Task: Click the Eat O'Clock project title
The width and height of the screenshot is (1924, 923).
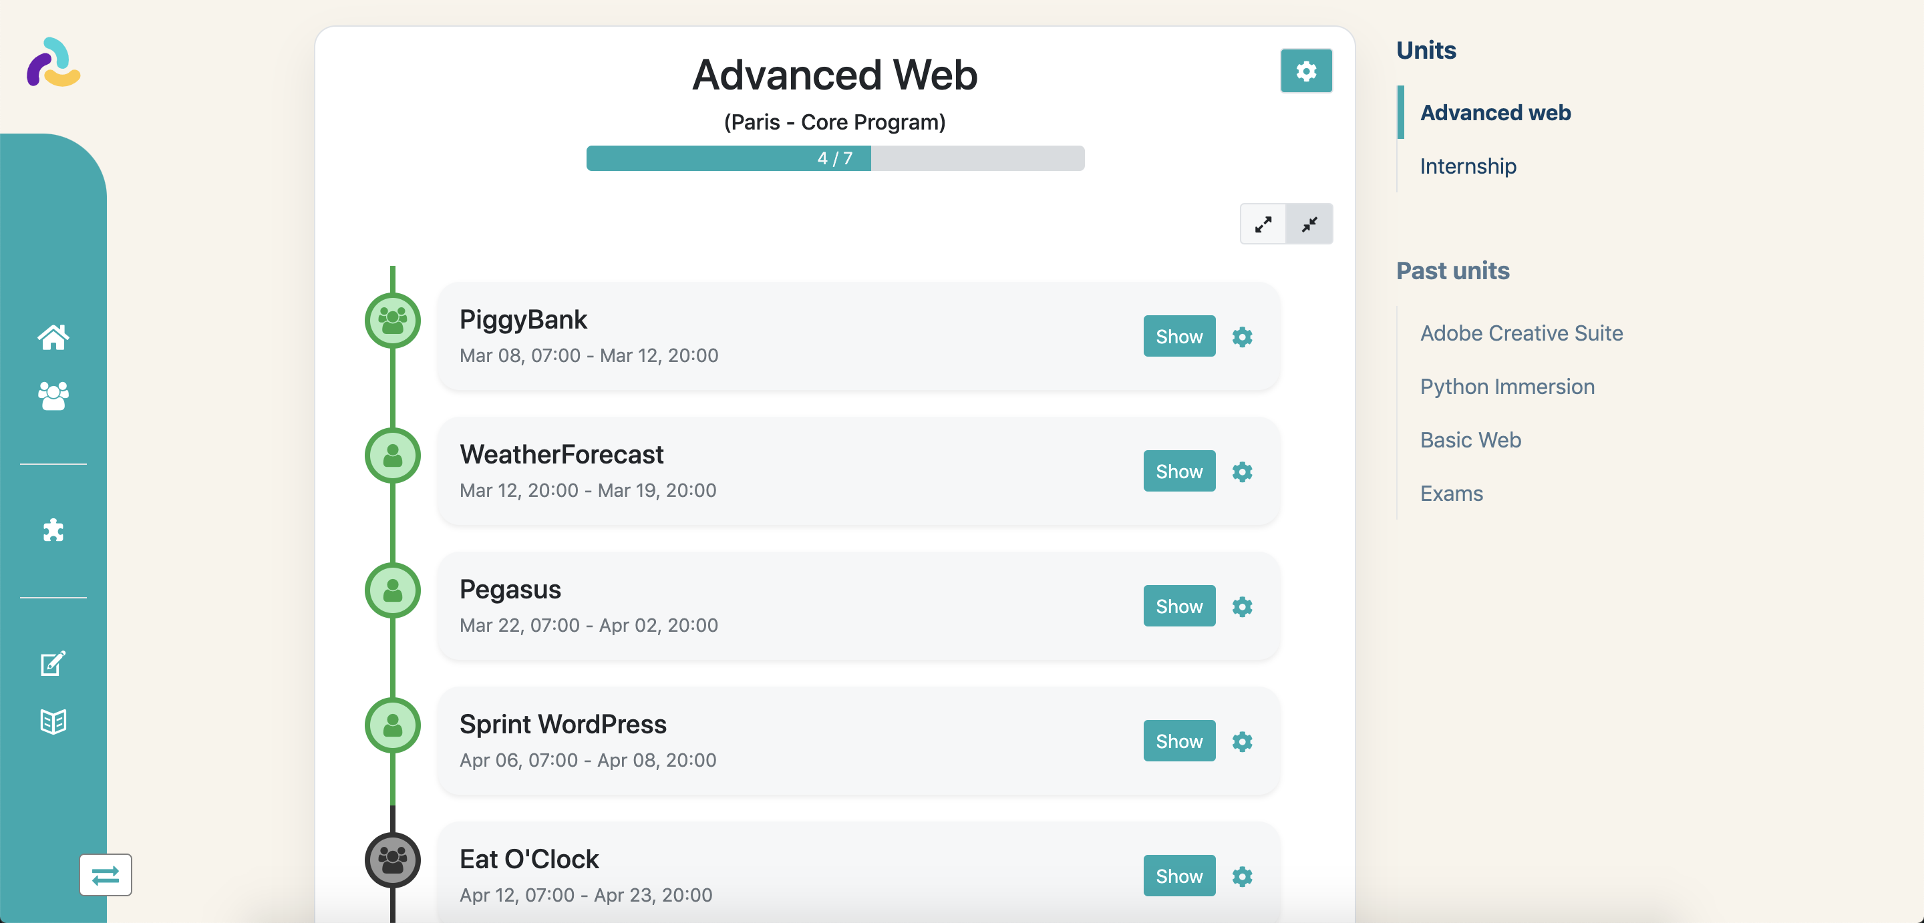Action: (x=529, y=860)
